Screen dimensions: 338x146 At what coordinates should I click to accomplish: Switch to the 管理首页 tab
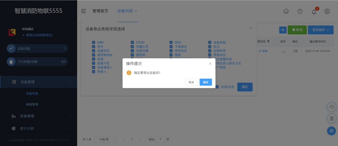click(100, 11)
